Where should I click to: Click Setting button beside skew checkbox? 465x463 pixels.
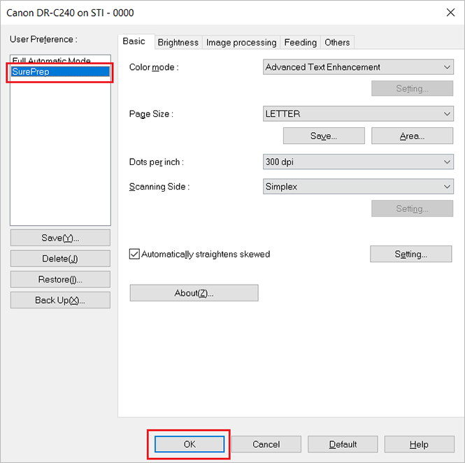point(410,254)
